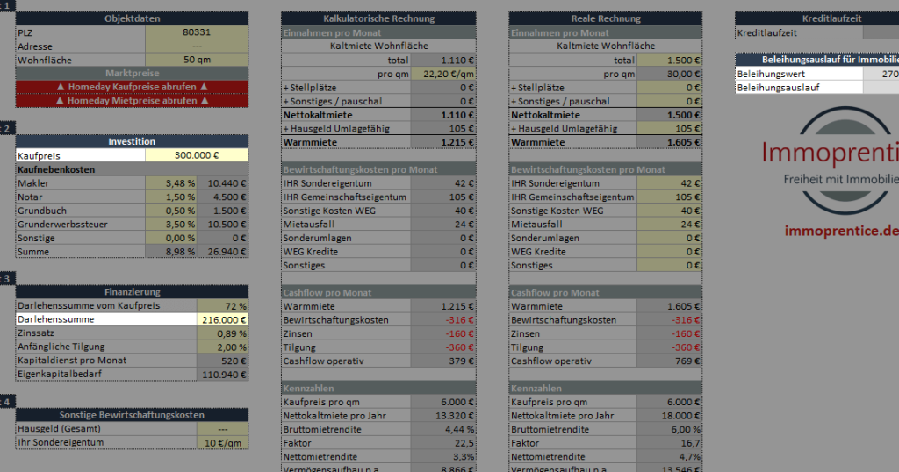This screenshot has width=899, height=472.
Task: Select the Darlehenssumme 216.000 € cell
Action: (223, 320)
